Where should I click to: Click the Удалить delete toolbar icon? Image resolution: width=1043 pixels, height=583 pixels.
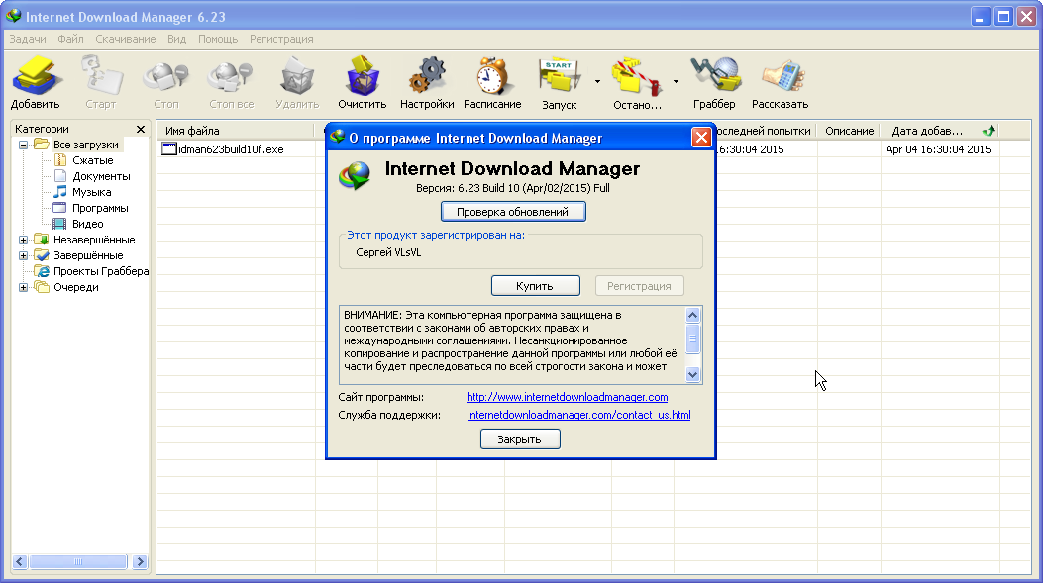tap(297, 75)
